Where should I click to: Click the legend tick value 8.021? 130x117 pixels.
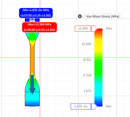pyautogui.click(x=87, y=60)
